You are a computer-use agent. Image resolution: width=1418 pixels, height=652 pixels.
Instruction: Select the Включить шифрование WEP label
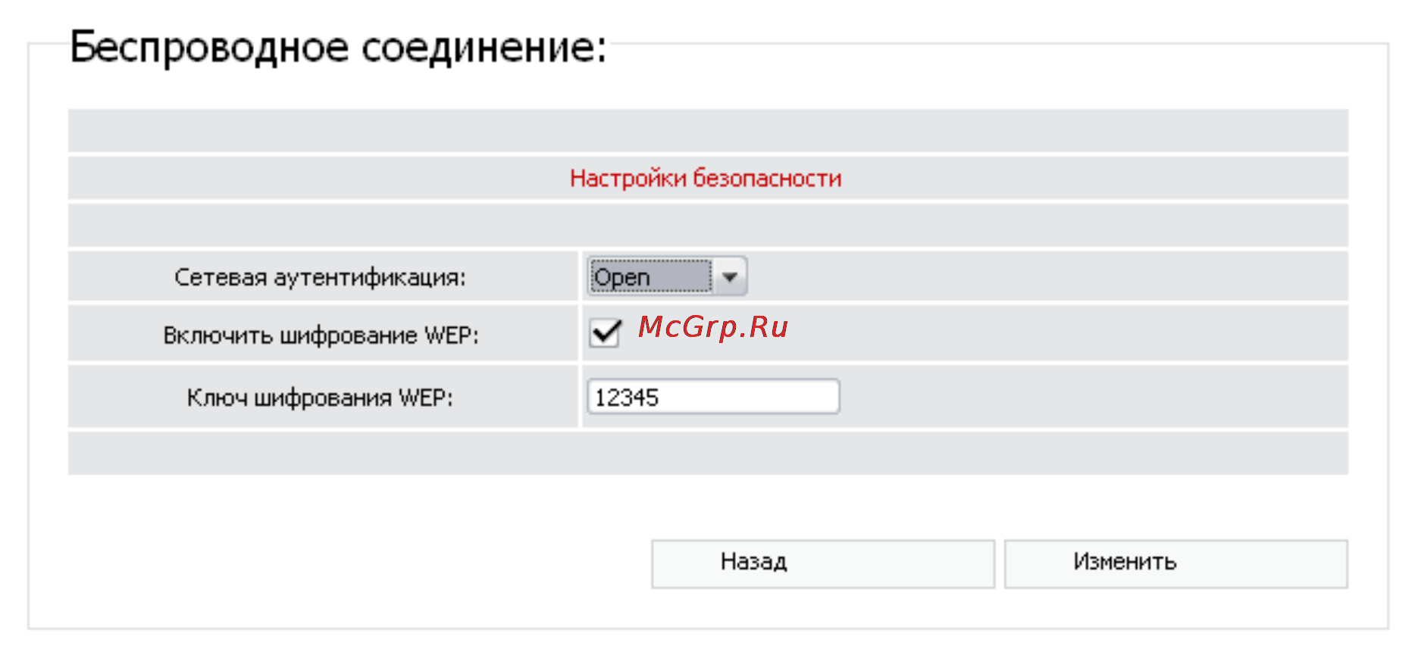pos(321,335)
